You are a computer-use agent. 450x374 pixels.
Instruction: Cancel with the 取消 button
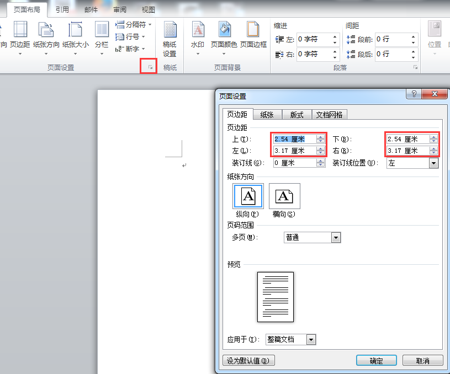(423, 361)
